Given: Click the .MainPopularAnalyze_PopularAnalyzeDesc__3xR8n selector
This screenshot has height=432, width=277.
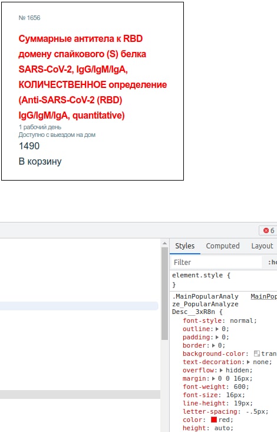Looking at the screenshot, I should (205, 304).
